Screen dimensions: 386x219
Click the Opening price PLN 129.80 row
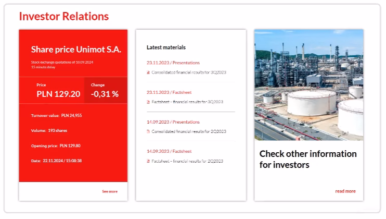tap(56, 146)
